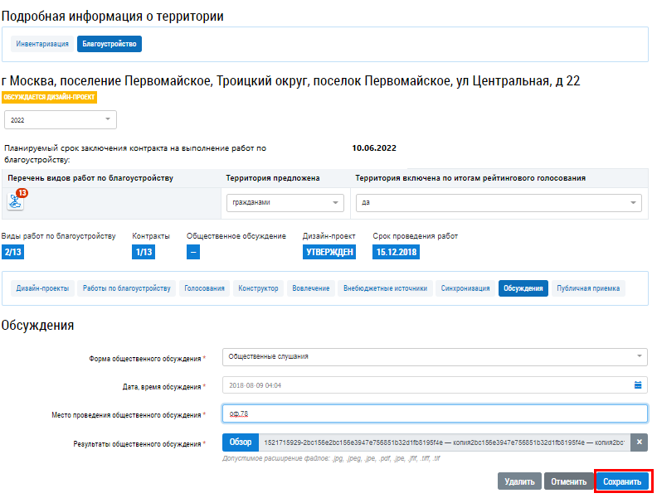Screen dimensions: 657x498
Task: Open the Публичная приемка tab
Action: [x=588, y=288]
